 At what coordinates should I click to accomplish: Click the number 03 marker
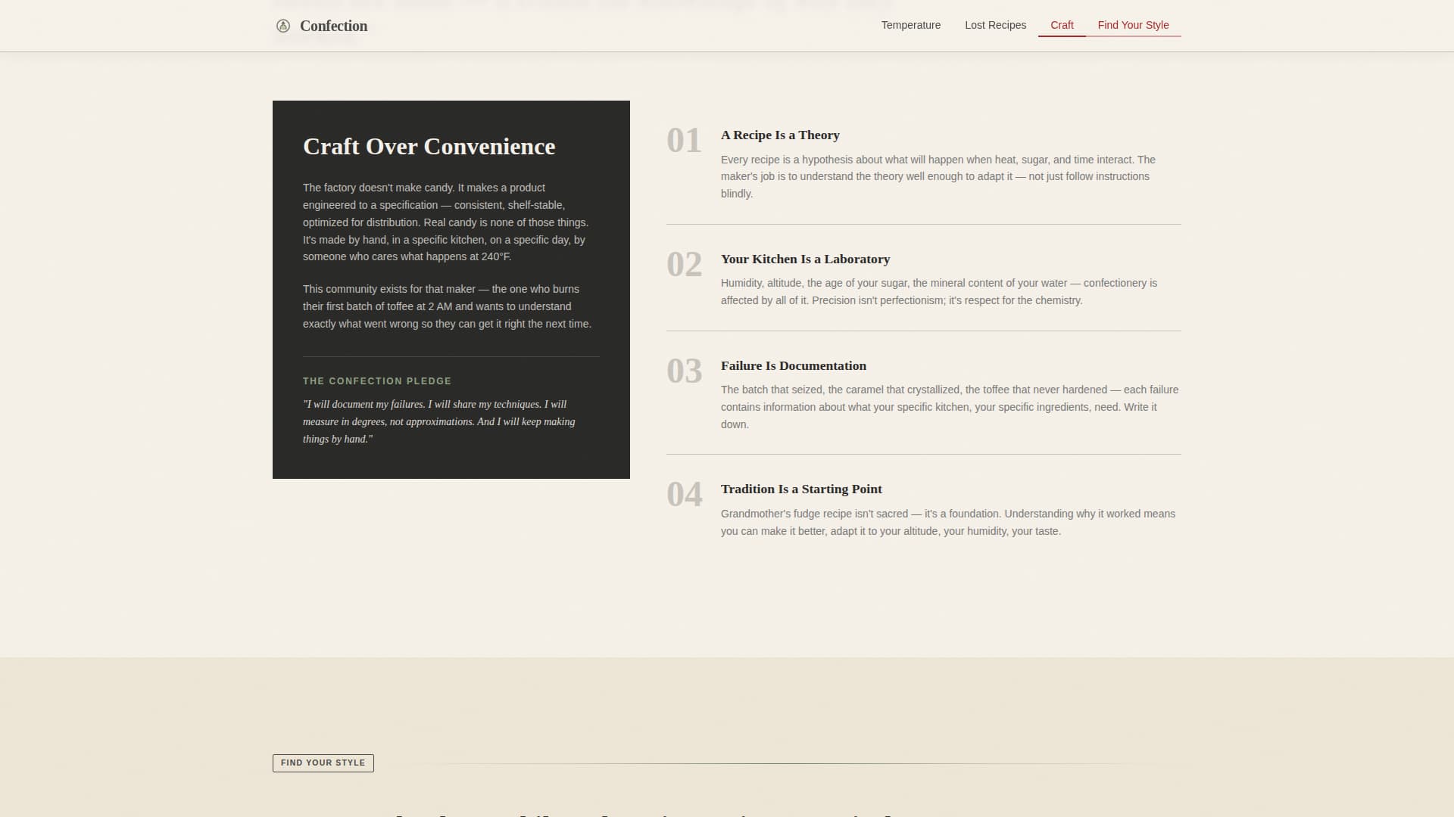(684, 371)
